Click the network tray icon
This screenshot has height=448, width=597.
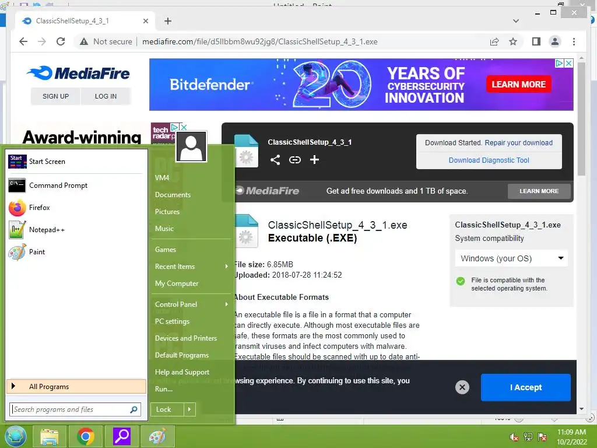[528, 437]
